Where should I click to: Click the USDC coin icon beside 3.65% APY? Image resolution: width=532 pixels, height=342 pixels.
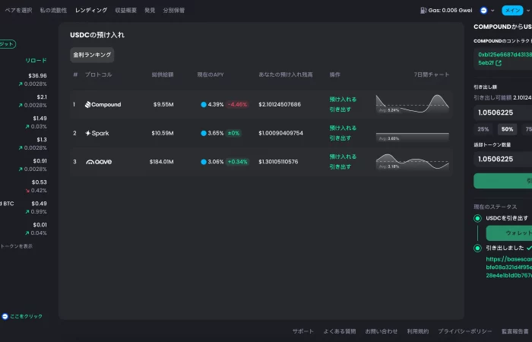[204, 133]
